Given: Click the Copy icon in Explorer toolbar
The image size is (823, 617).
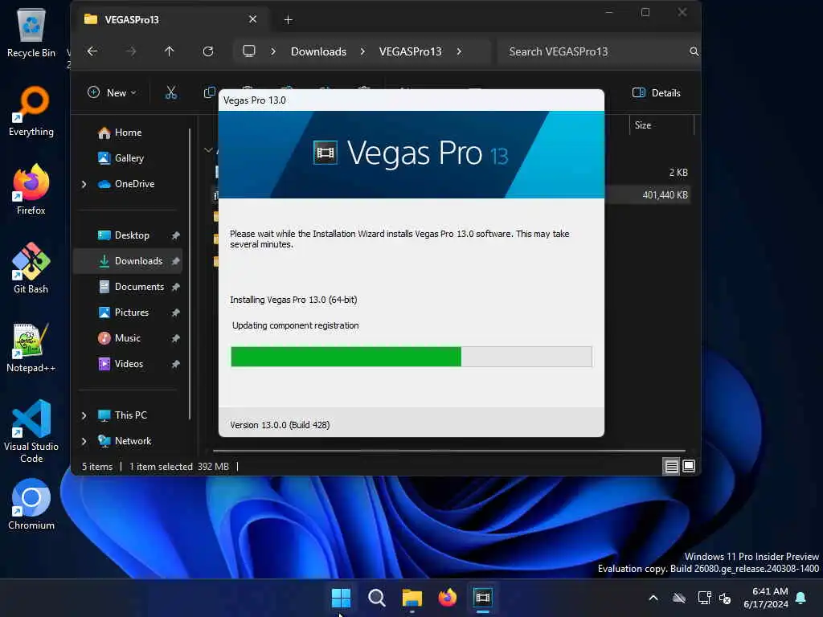Looking at the screenshot, I should tap(210, 93).
